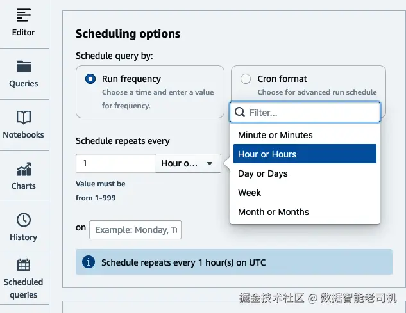Choose Week from the dropdown list

point(250,193)
